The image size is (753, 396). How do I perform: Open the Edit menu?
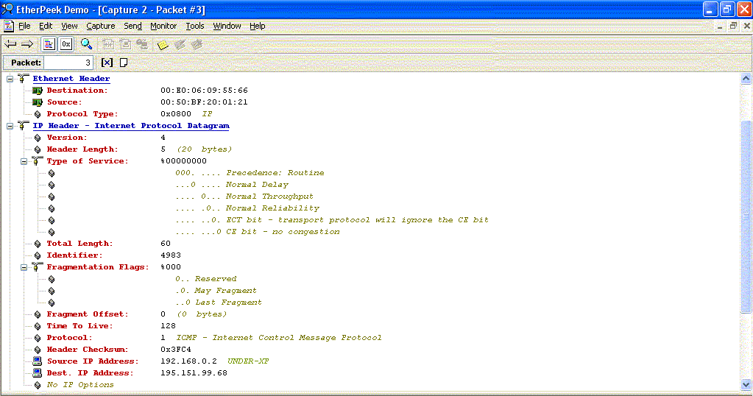tap(46, 26)
